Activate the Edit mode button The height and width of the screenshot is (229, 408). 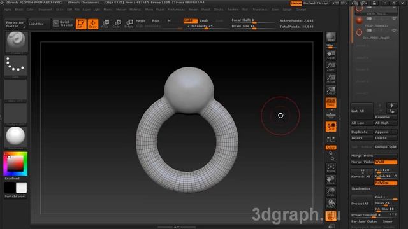click(x=81, y=24)
